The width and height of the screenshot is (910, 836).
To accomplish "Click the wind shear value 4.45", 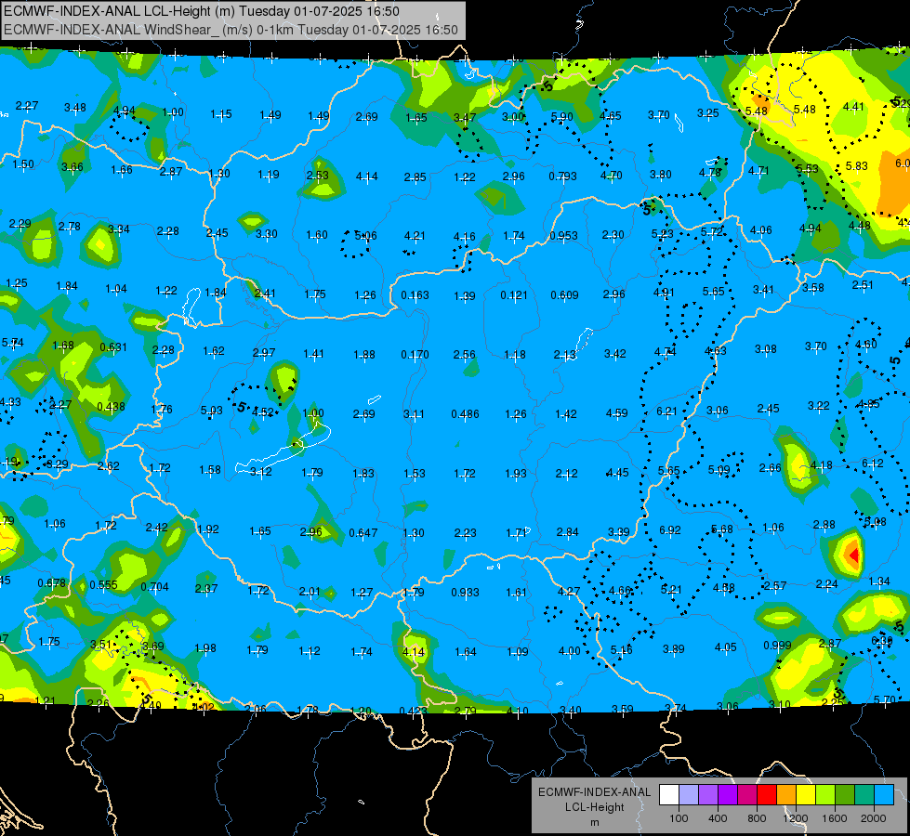I will click(617, 472).
